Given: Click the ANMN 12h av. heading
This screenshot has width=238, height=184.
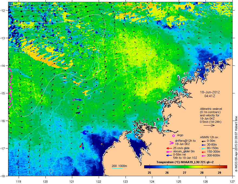Looking at the screenshot, I should point(209,137).
